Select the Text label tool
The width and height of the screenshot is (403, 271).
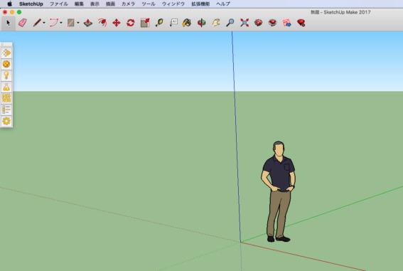173,23
